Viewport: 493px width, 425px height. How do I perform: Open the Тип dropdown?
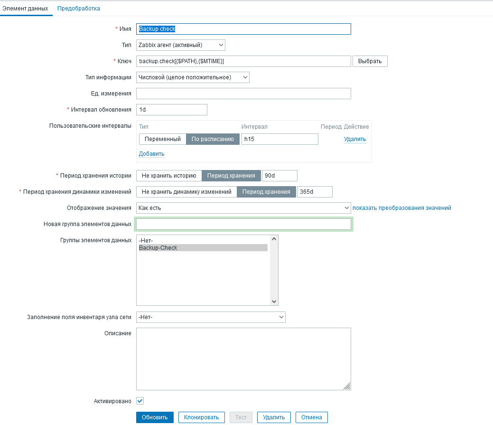pyautogui.click(x=180, y=45)
